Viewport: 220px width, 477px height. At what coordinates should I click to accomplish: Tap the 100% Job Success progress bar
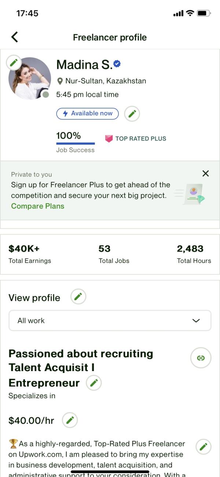(x=76, y=143)
